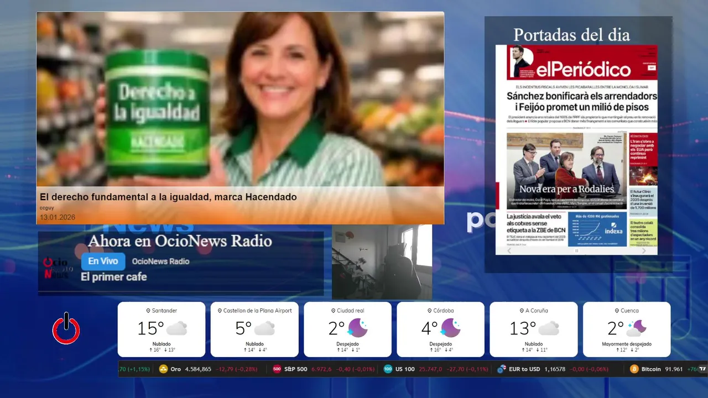Click the EUR to USD rate 1,16578
Screen dimensions: 708x398
point(555,369)
